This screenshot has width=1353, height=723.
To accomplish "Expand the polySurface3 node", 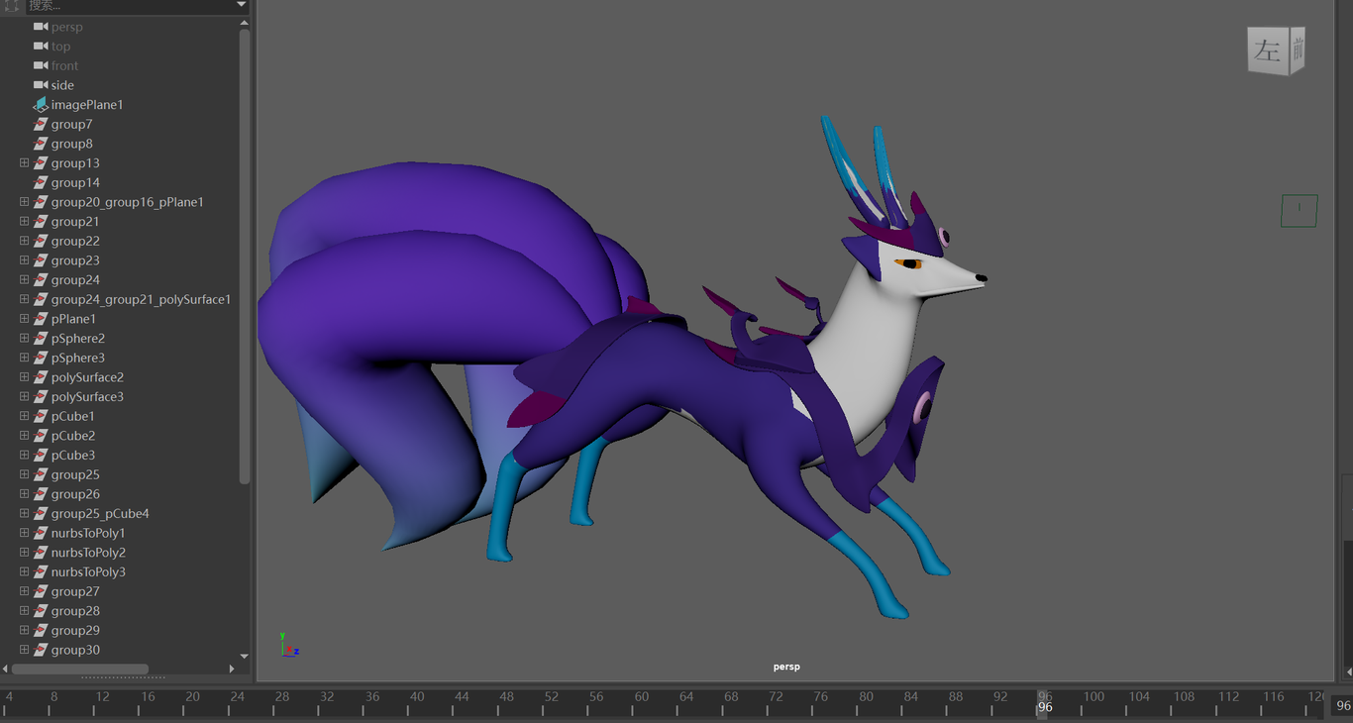I will point(24,397).
